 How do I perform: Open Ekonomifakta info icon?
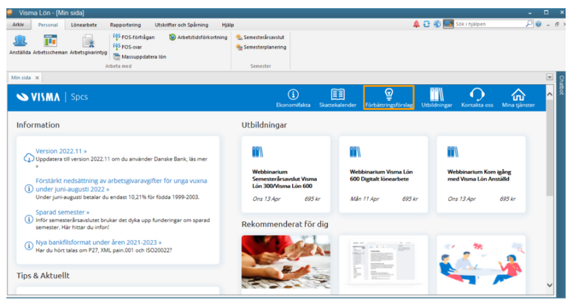tap(293, 95)
